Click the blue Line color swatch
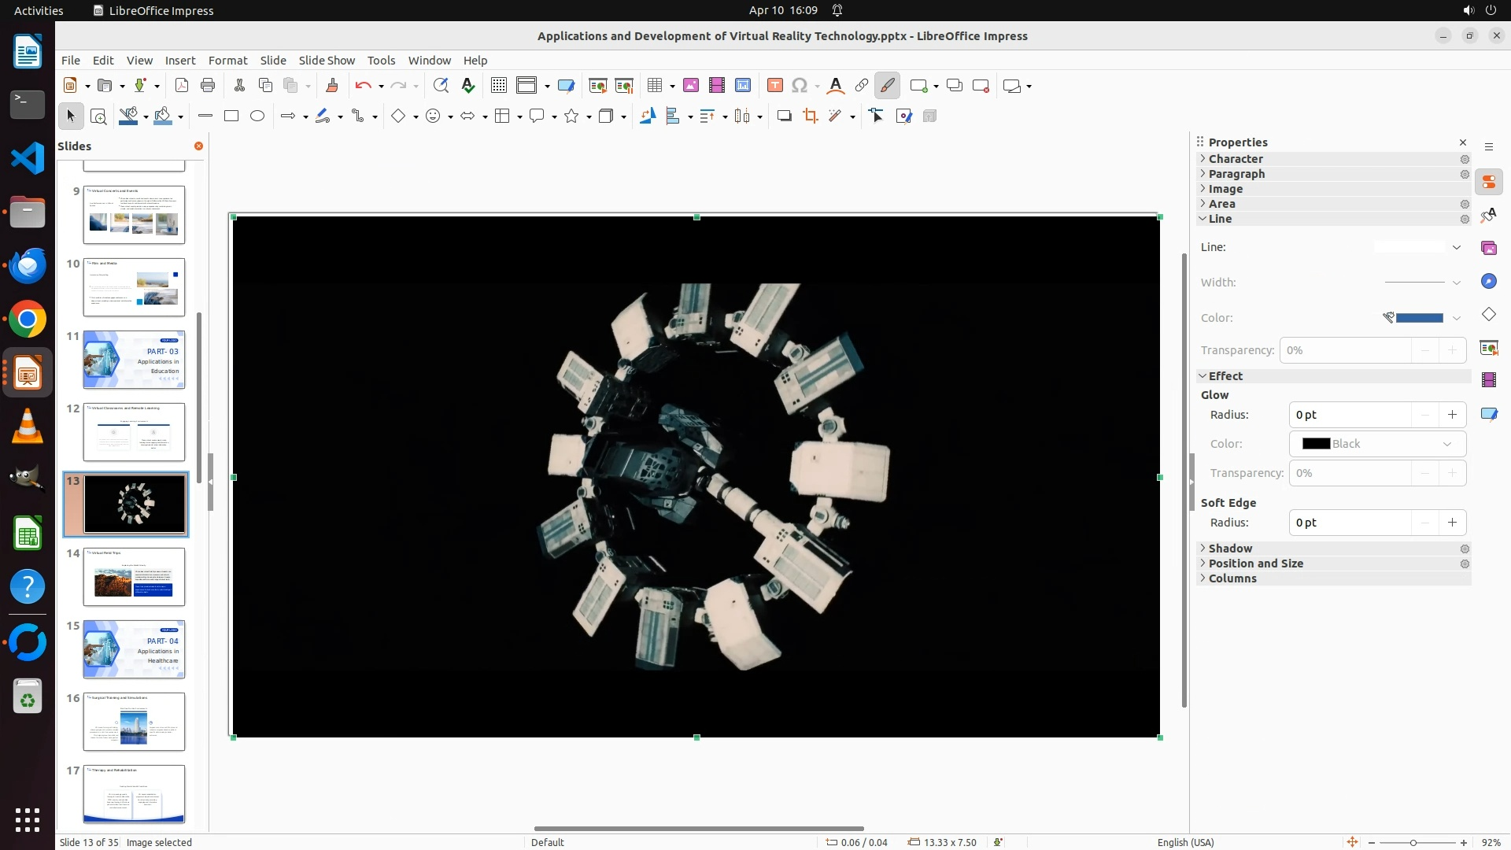1511x850 pixels. pyautogui.click(x=1419, y=318)
